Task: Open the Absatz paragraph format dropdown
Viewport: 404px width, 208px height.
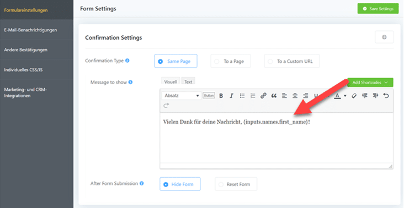Action: [x=182, y=96]
